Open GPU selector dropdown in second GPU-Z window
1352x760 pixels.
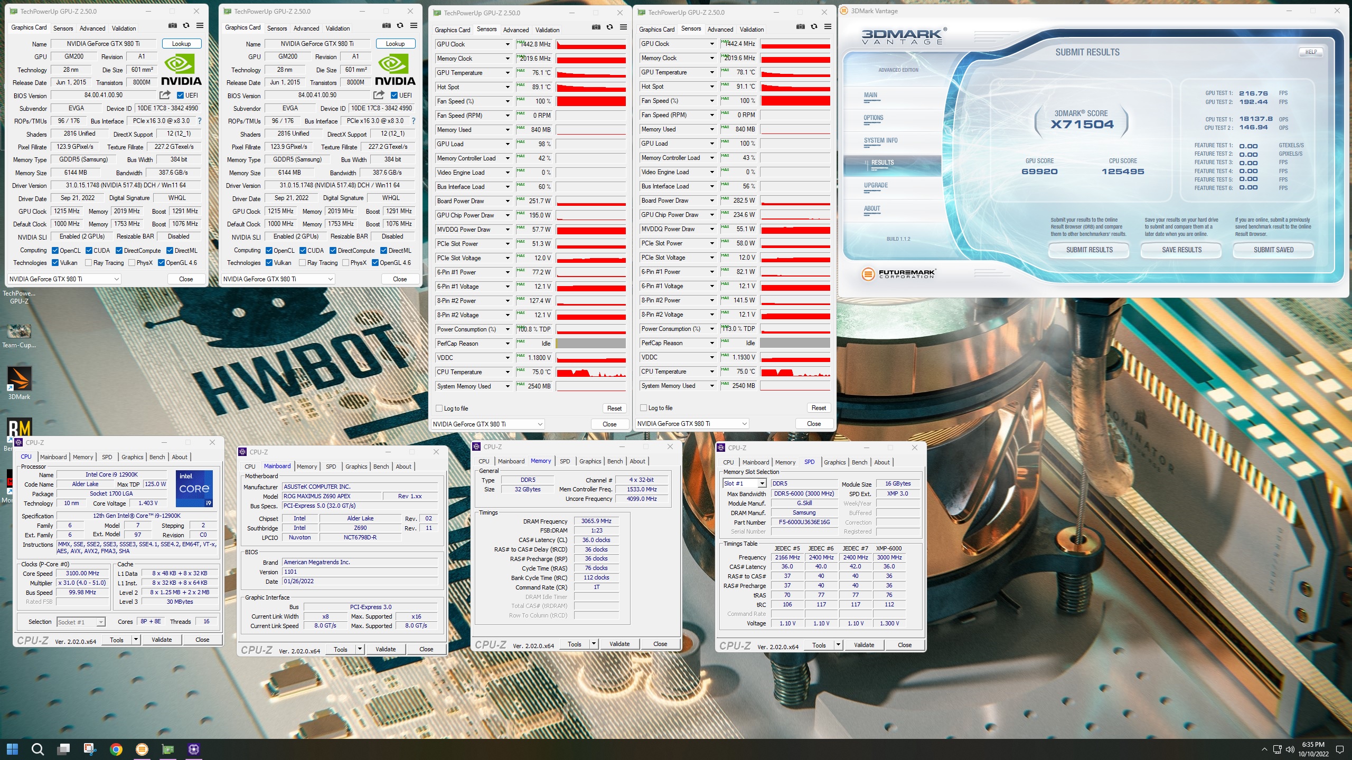[278, 279]
